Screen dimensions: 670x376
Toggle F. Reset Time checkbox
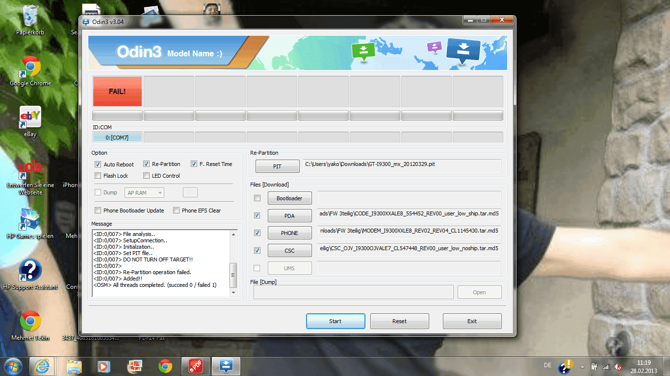pyautogui.click(x=194, y=164)
